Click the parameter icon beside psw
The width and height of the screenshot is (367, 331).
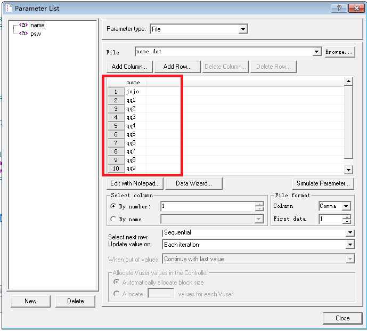[23, 33]
